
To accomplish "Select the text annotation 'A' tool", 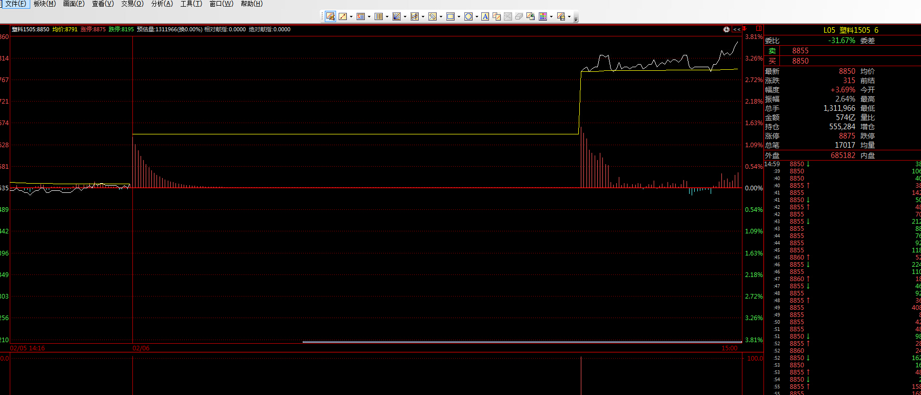I will [x=485, y=16].
